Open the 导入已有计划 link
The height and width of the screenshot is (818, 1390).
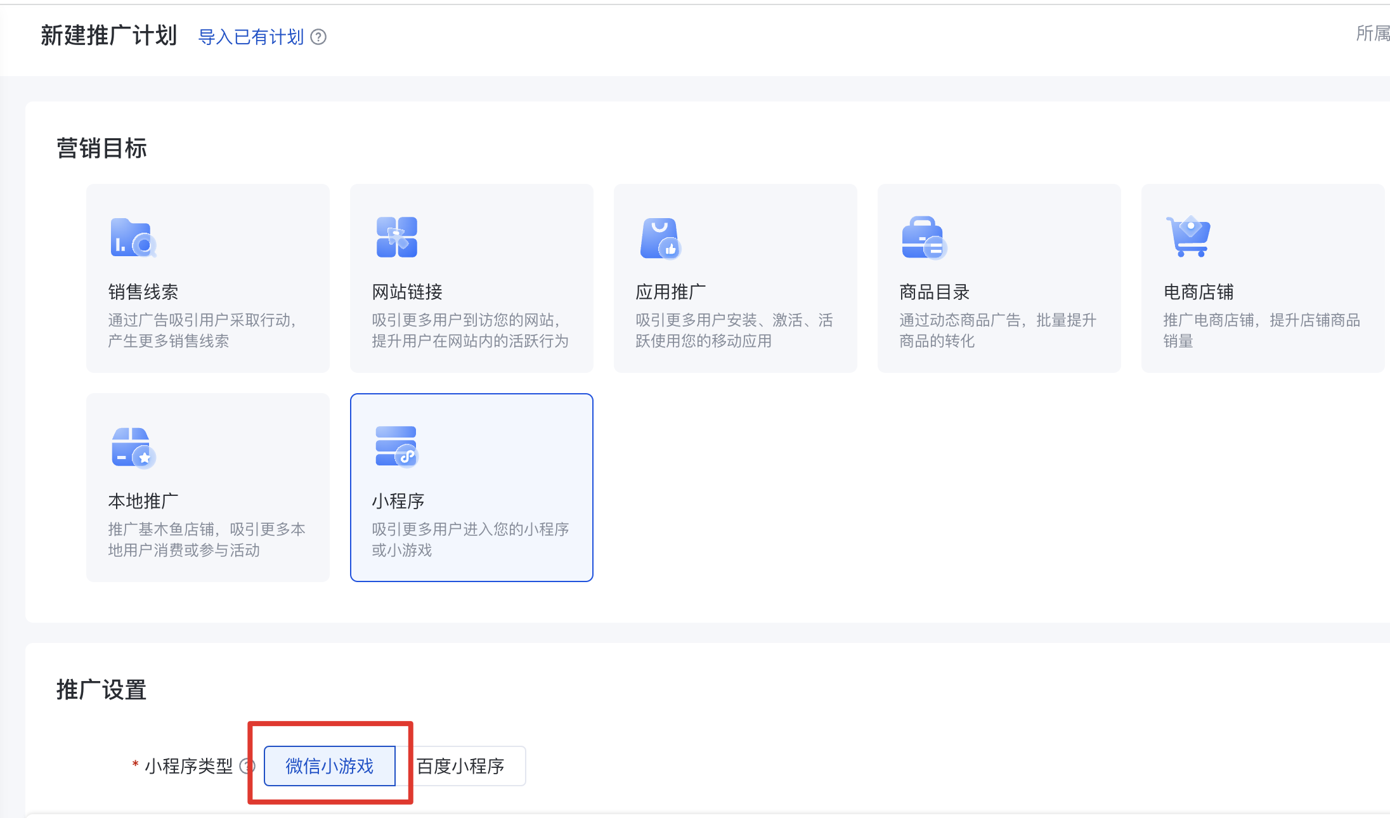[251, 37]
